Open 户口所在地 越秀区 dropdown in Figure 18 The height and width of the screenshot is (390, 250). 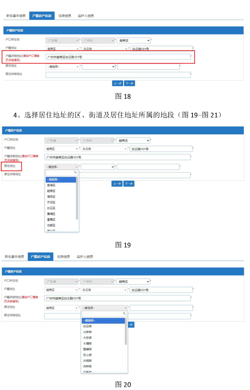tap(134, 40)
